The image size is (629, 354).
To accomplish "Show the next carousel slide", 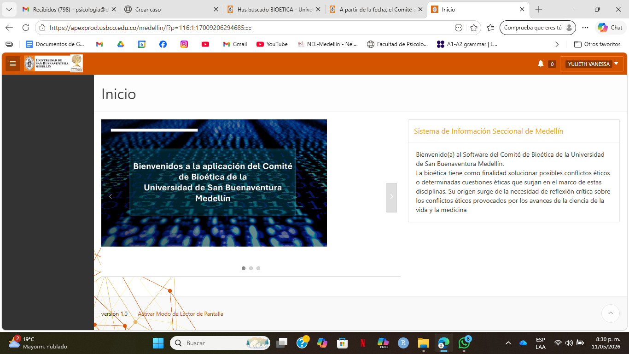I will click(391, 197).
